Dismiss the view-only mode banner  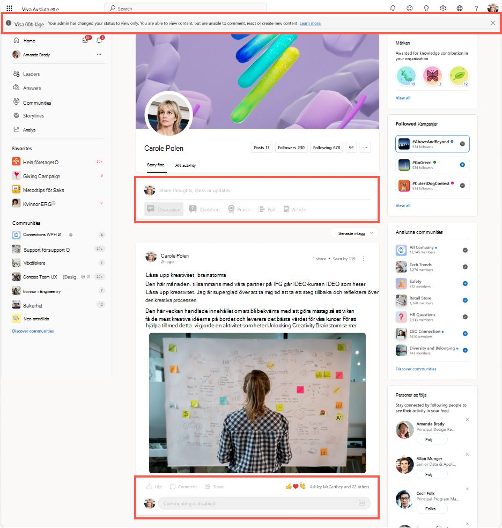492,23
